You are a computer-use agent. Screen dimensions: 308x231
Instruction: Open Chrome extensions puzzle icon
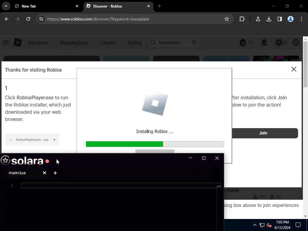point(242,19)
